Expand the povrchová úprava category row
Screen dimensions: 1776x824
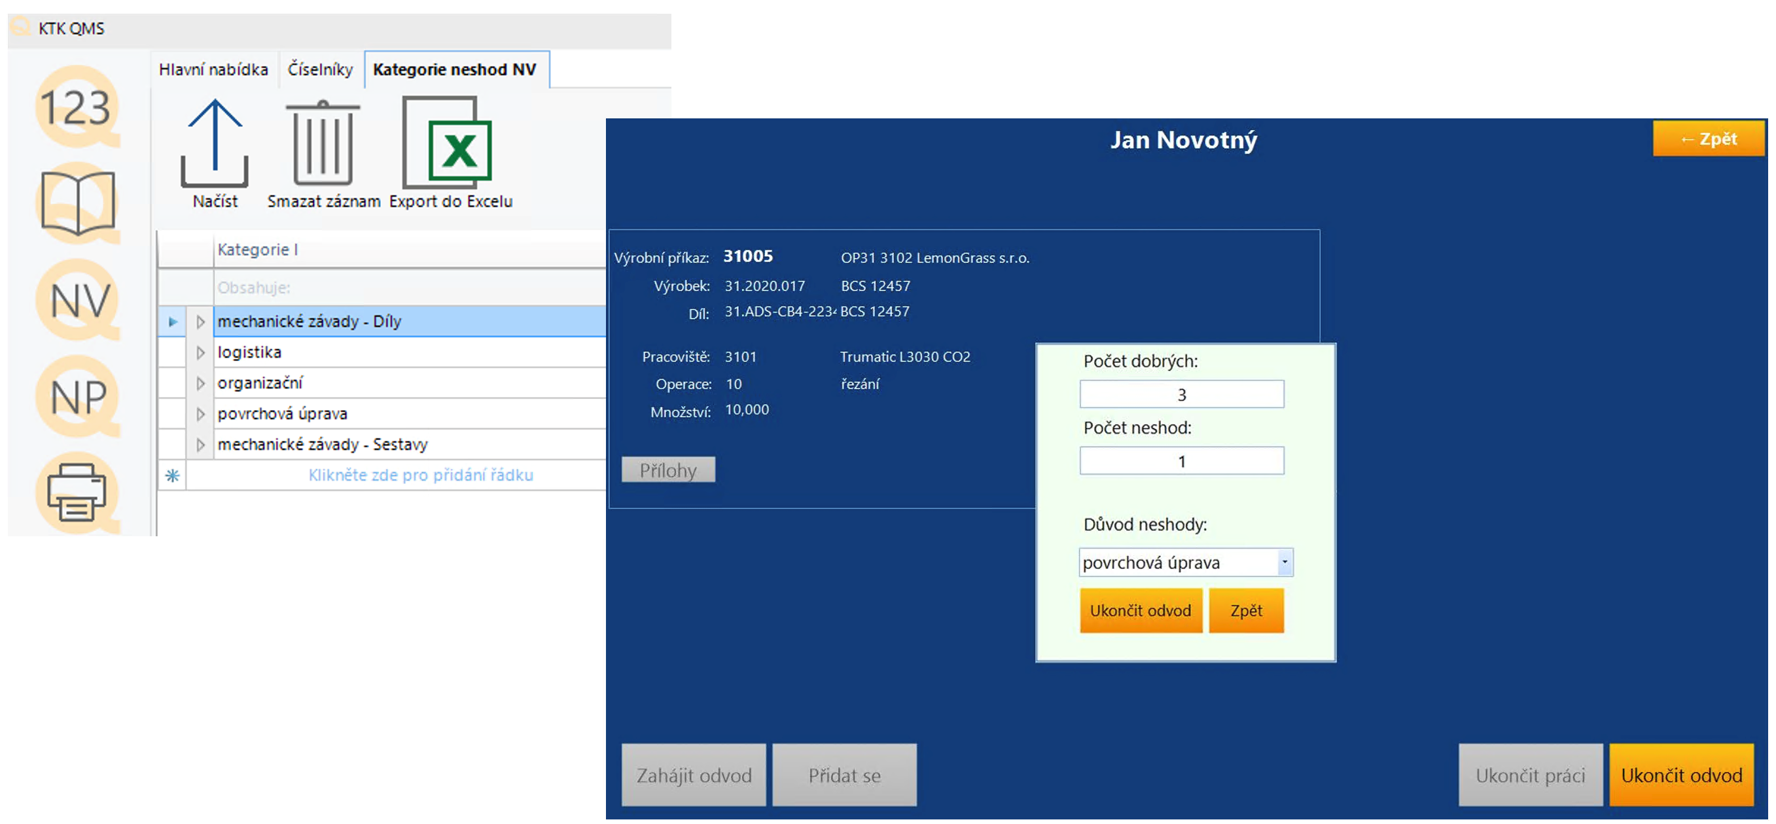point(201,414)
